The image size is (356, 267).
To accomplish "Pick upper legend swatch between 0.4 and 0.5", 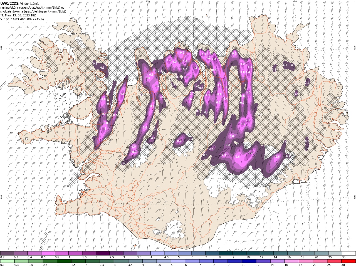I will (34, 253).
